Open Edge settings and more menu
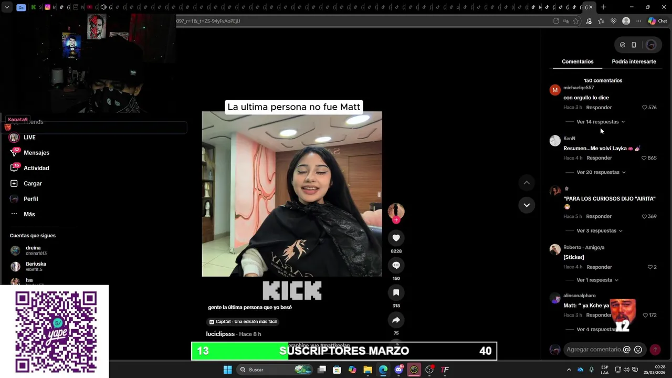Screen dimensions: 672x378 (x=638, y=21)
